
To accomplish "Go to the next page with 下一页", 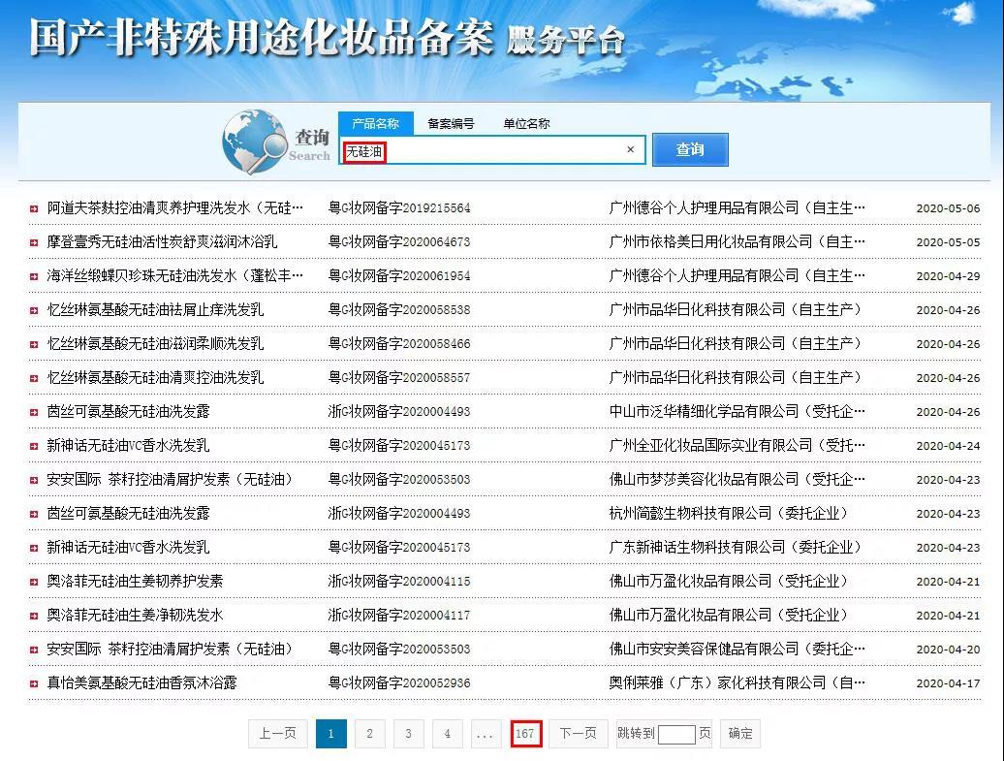I will tap(579, 734).
